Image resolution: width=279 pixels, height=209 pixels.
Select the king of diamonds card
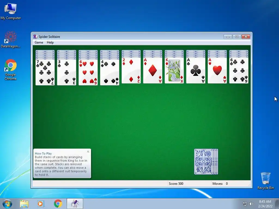pos(174,70)
